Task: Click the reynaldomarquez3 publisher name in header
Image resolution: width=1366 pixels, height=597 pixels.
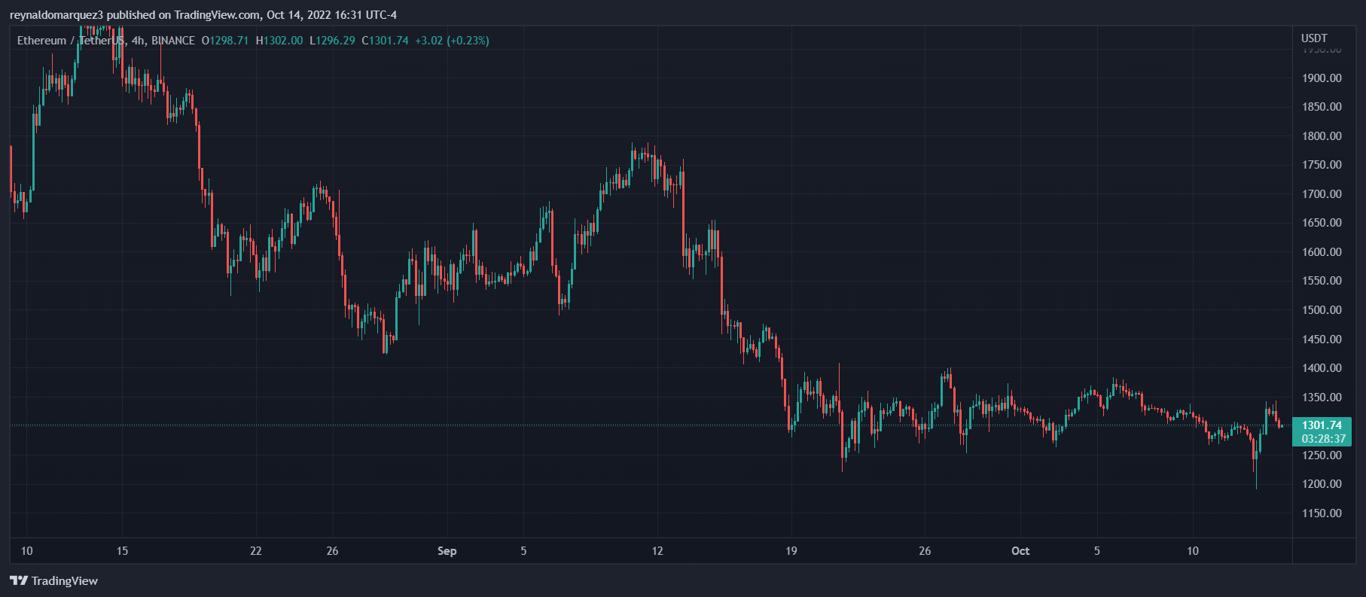Action: pos(56,15)
